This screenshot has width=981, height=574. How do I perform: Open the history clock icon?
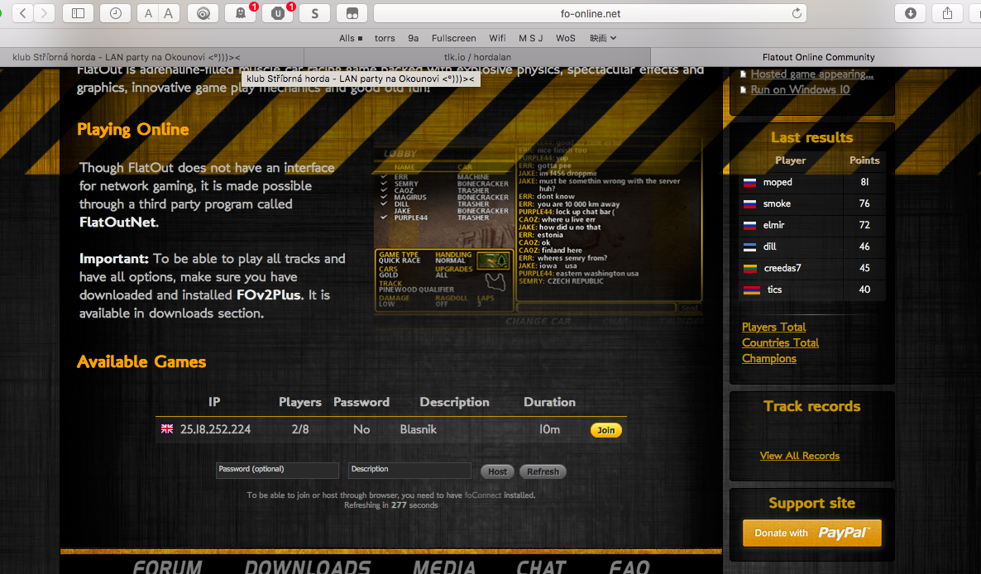(x=116, y=13)
